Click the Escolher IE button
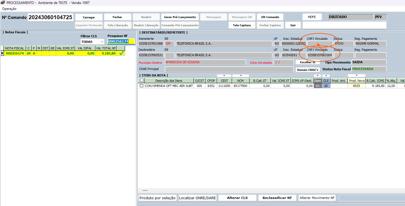 (308, 62)
